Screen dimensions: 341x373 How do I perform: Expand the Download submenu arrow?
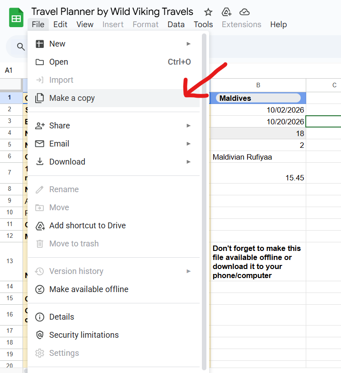pyautogui.click(x=188, y=162)
